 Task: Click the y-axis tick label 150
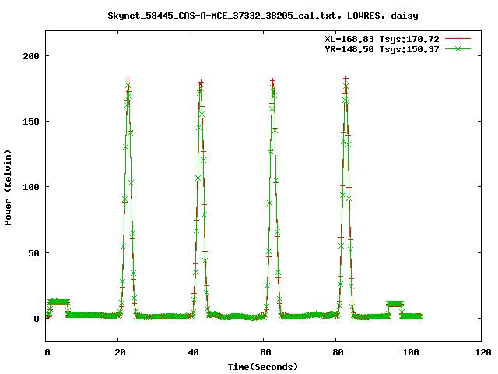(x=31, y=122)
